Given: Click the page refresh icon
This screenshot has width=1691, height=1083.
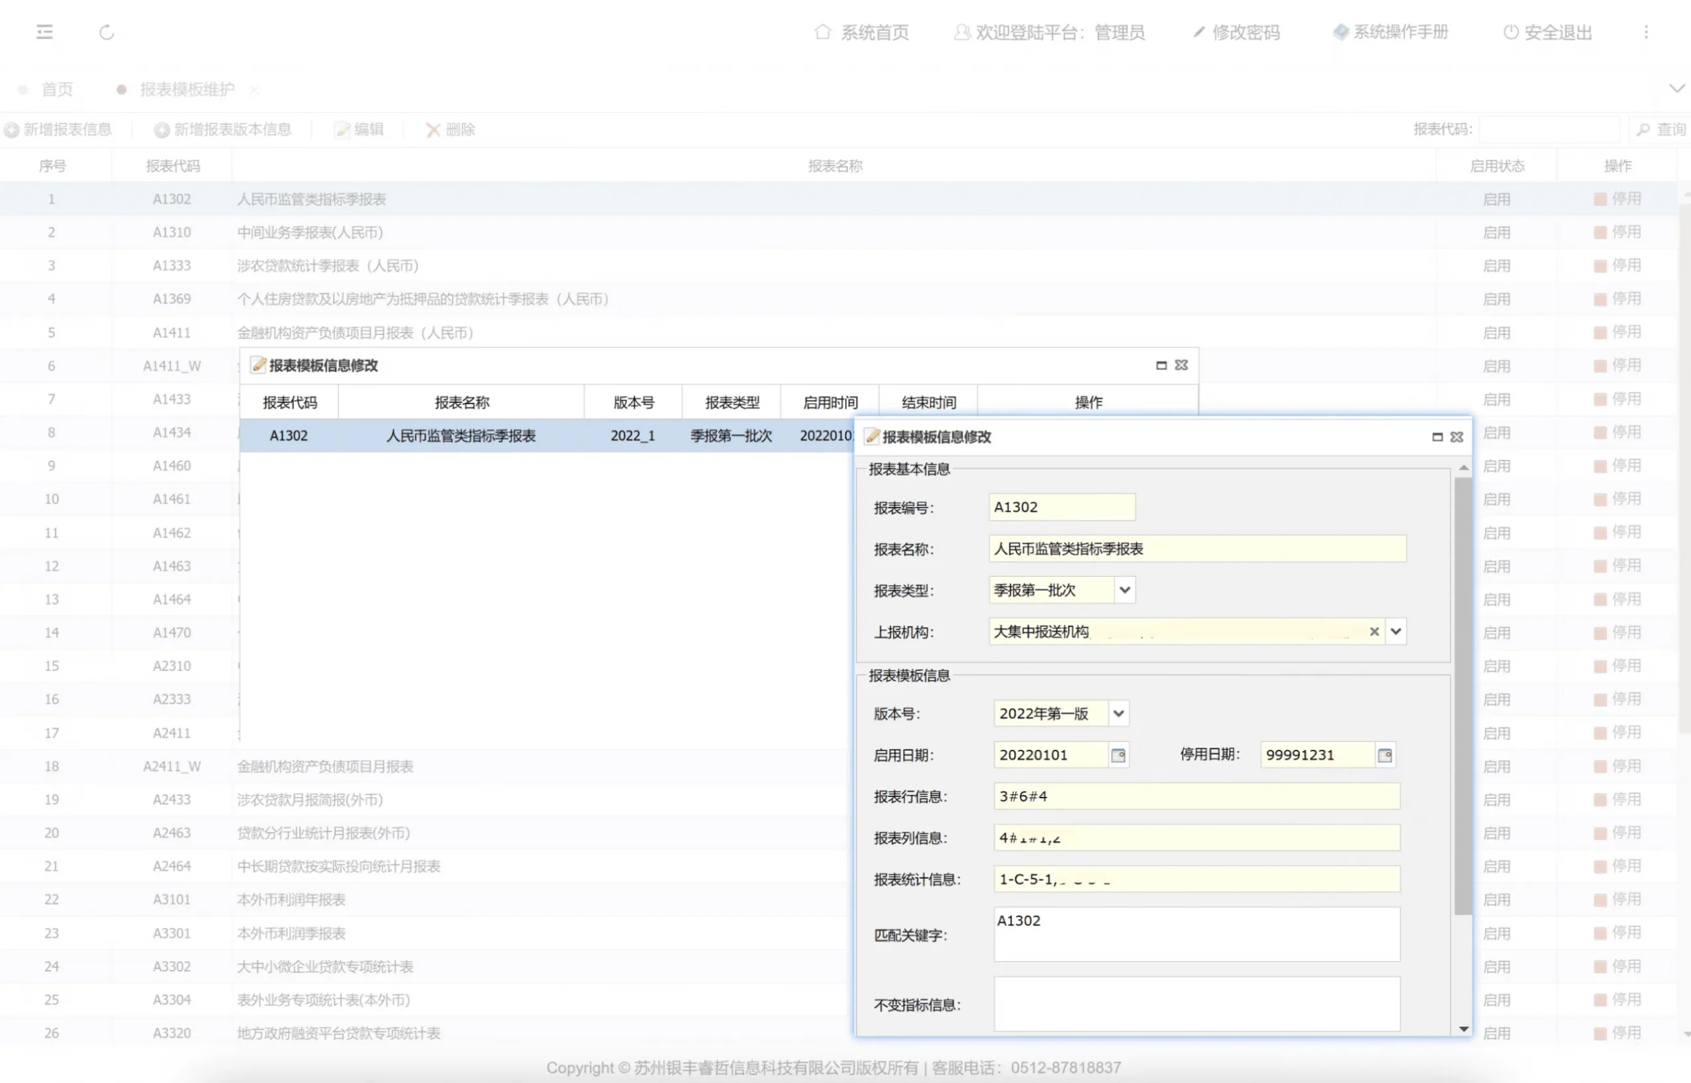Looking at the screenshot, I should coord(107,32).
